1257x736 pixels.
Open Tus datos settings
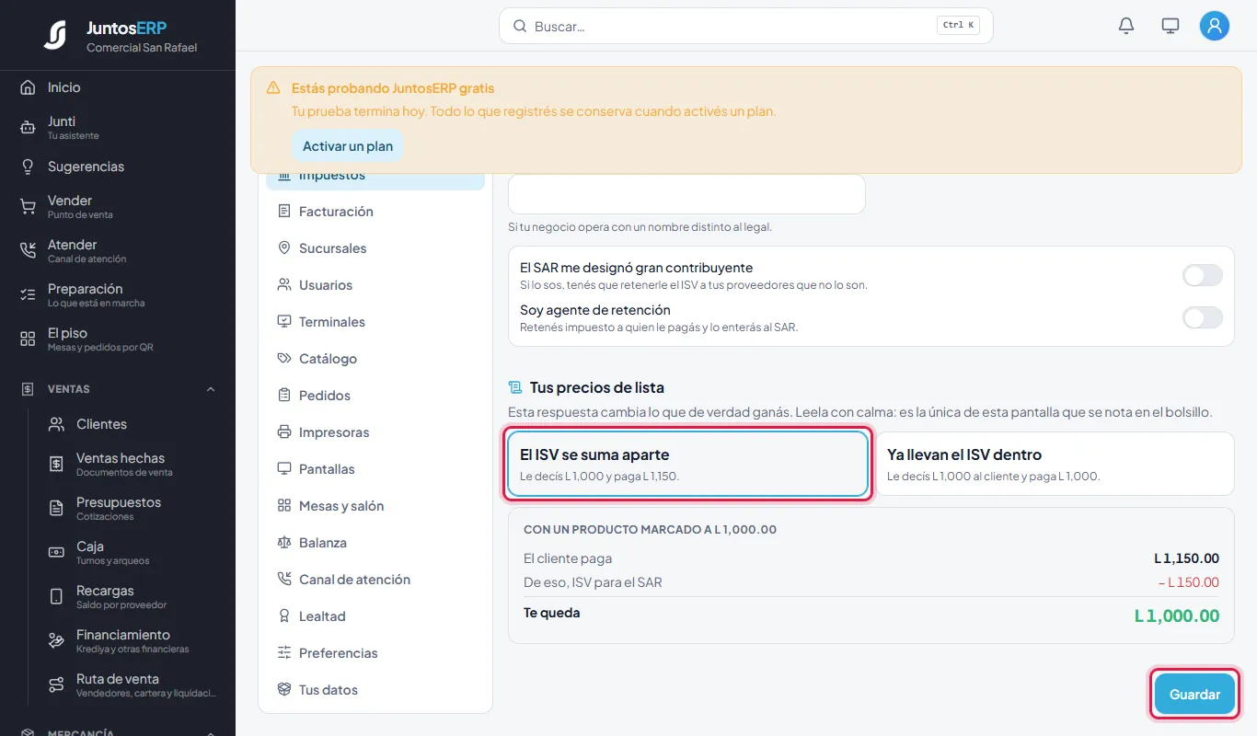click(375, 690)
